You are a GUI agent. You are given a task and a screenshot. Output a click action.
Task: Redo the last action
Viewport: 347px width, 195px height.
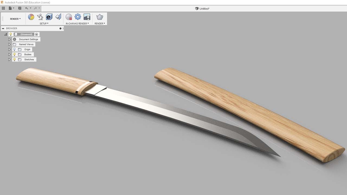click(x=35, y=8)
